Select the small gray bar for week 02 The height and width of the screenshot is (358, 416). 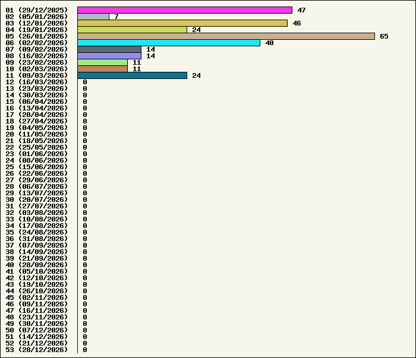click(x=93, y=17)
